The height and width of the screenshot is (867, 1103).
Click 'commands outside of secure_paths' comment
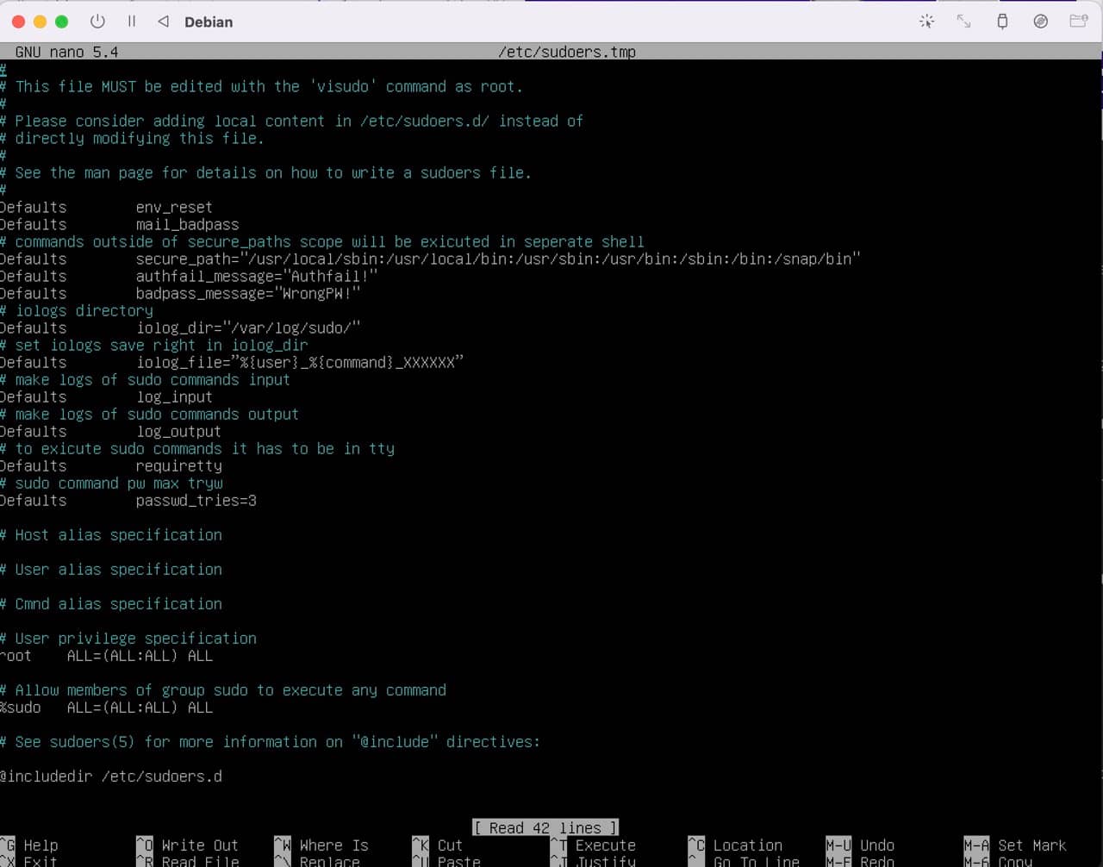click(322, 241)
